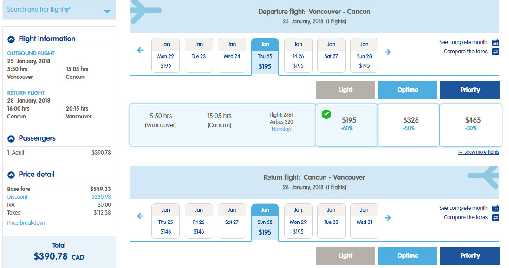Screen dimensions: 509x268
Task: Click the Nonstop flight details text
Action: pos(281,129)
